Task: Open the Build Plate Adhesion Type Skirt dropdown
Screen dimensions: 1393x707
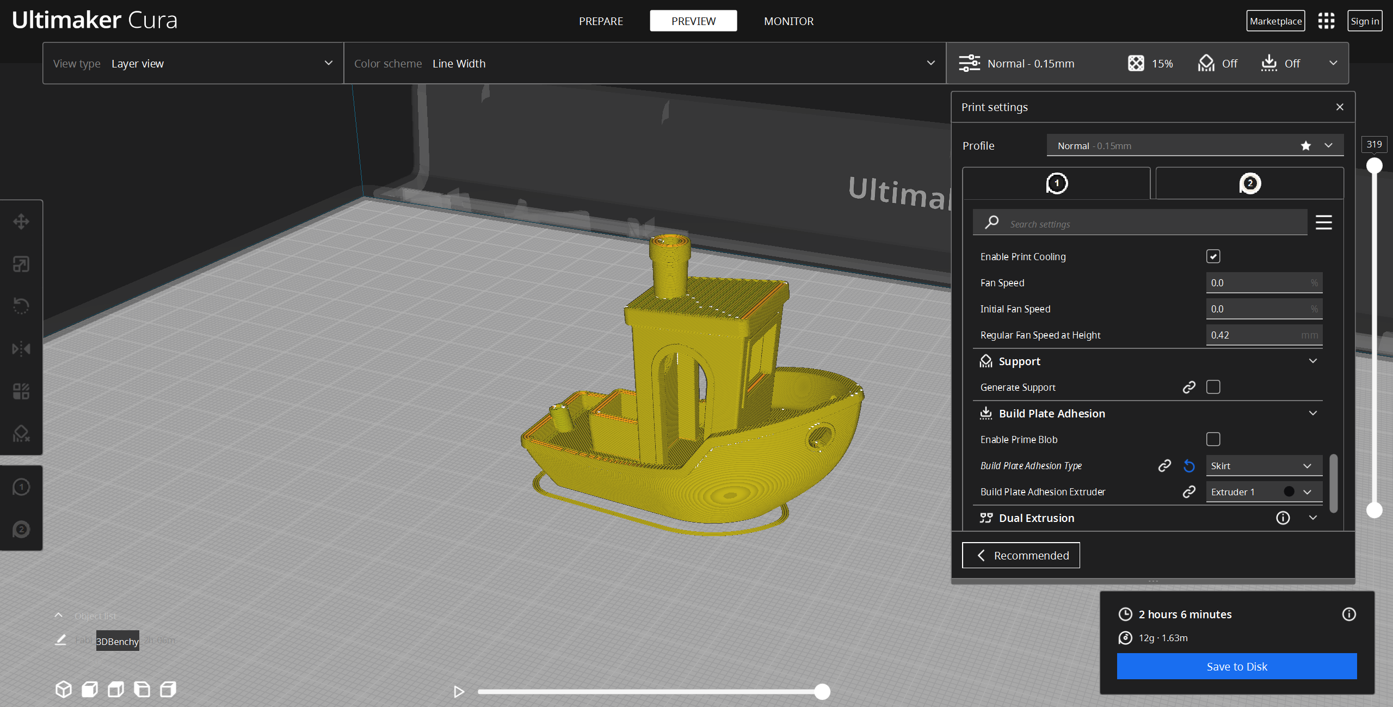Action: pos(1263,466)
